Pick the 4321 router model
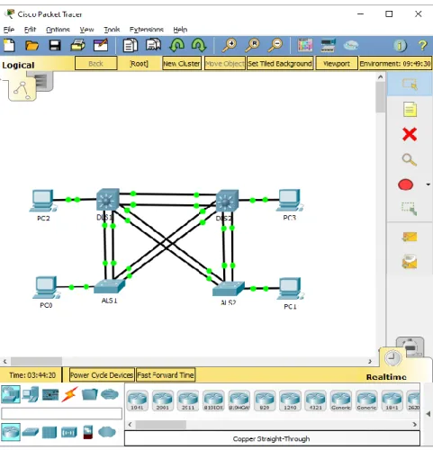Screen dimensions: 433x450 point(315,400)
